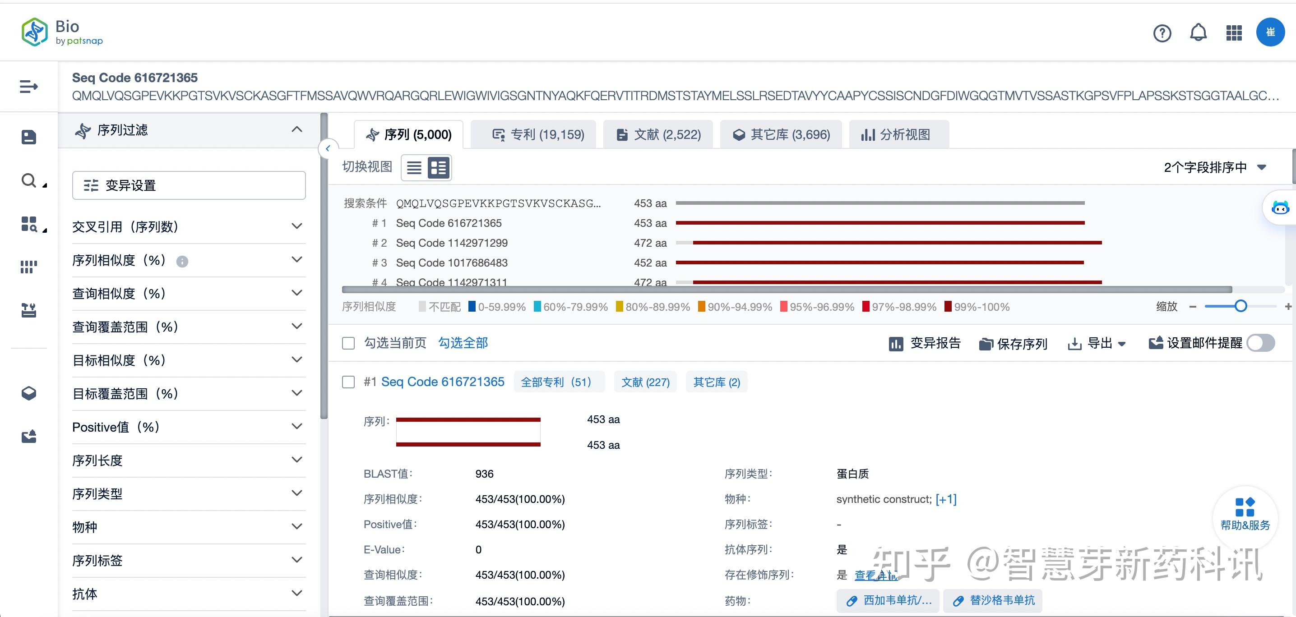Expand the left sidebar menu icon

pyautogui.click(x=29, y=87)
